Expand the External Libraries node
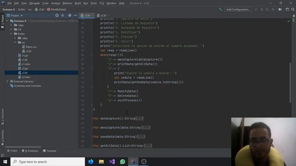The height and width of the screenshot is (166, 296). click(7, 81)
